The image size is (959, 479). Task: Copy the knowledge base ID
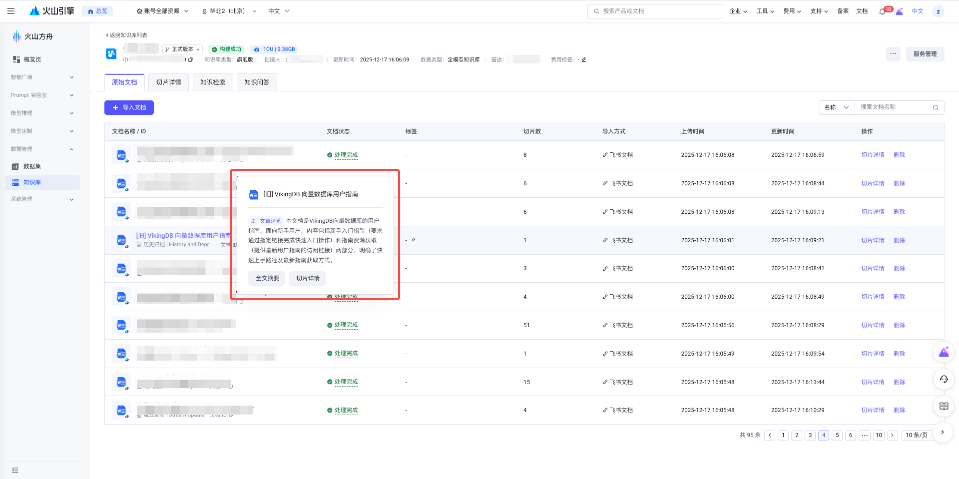pyautogui.click(x=190, y=59)
